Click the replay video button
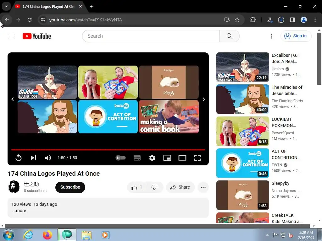This screenshot has height=241, width=322. pos(19,158)
